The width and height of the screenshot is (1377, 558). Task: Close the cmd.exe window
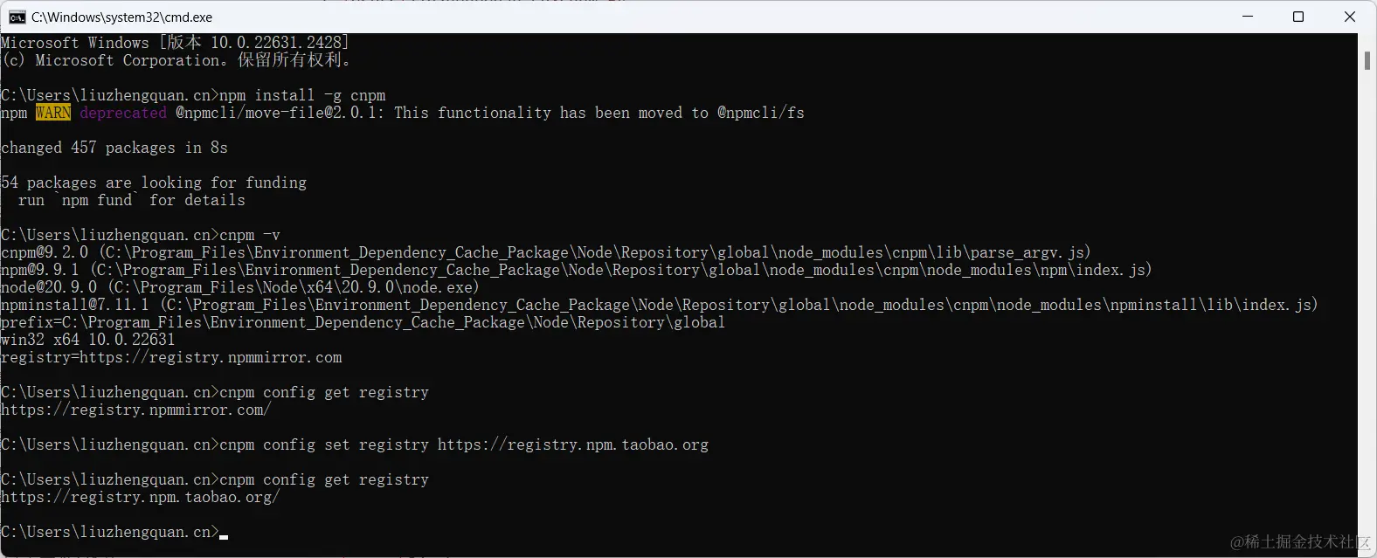(x=1349, y=17)
